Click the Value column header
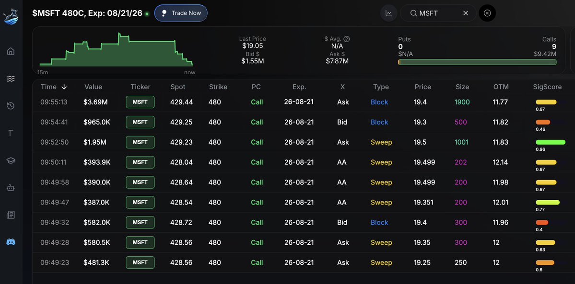Image resolution: width=575 pixels, height=284 pixels. pos(93,87)
